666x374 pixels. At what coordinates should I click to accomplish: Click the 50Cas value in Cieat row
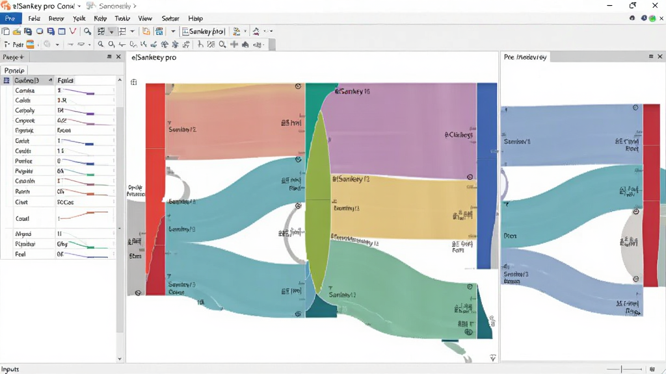pyautogui.click(x=66, y=203)
